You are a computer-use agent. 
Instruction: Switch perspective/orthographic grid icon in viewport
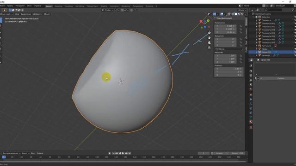[x=210, y=47]
